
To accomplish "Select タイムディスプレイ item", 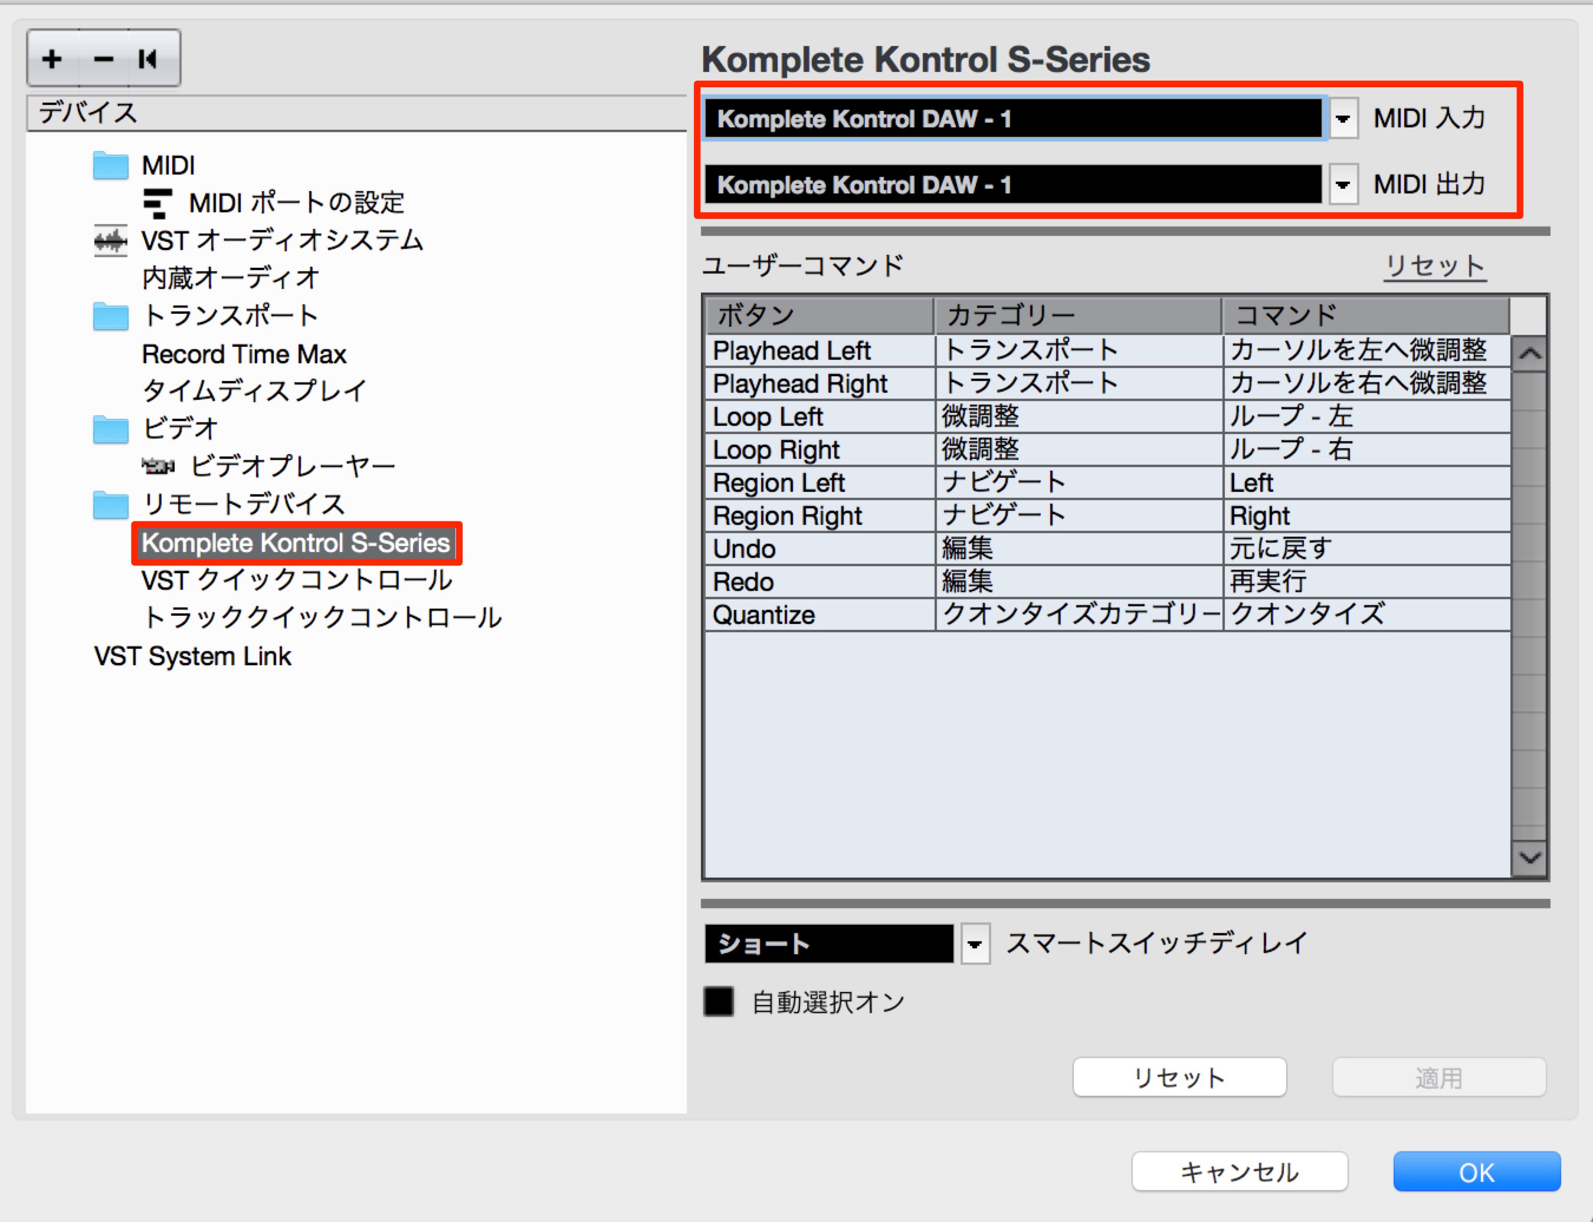I will [x=254, y=392].
